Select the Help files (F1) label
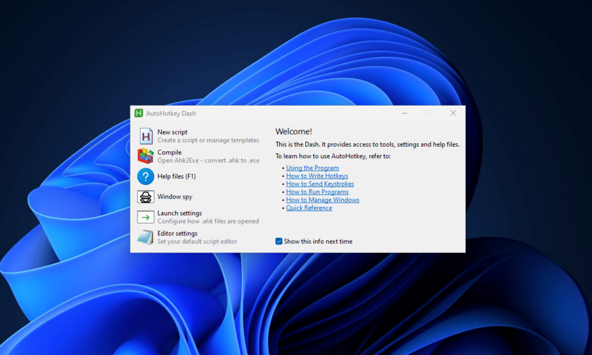 pyautogui.click(x=176, y=177)
